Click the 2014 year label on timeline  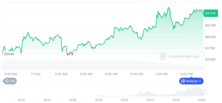pos(47,100)
